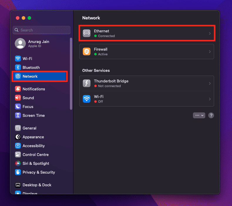The width and height of the screenshot is (232, 206).
Task: Click the Notifications bell icon
Action: point(18,89)
